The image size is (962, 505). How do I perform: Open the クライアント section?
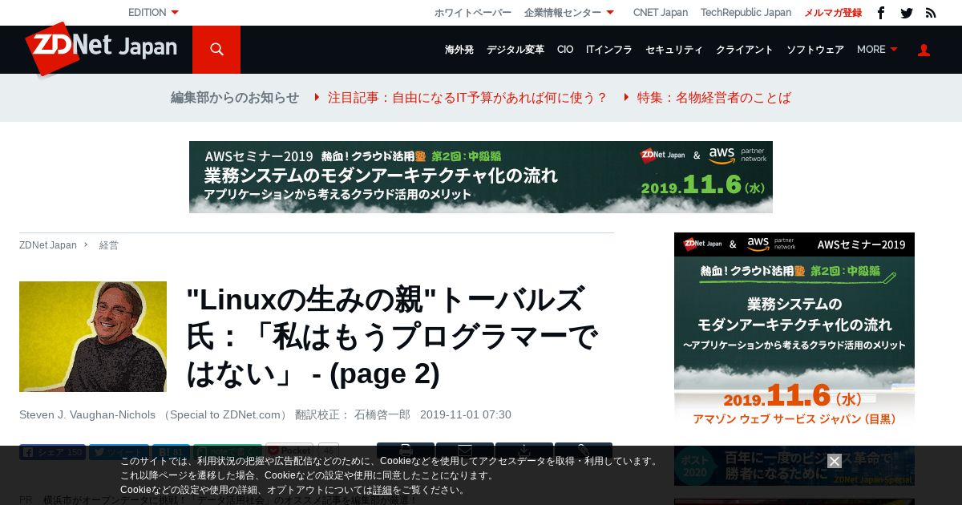pos(745,50)
